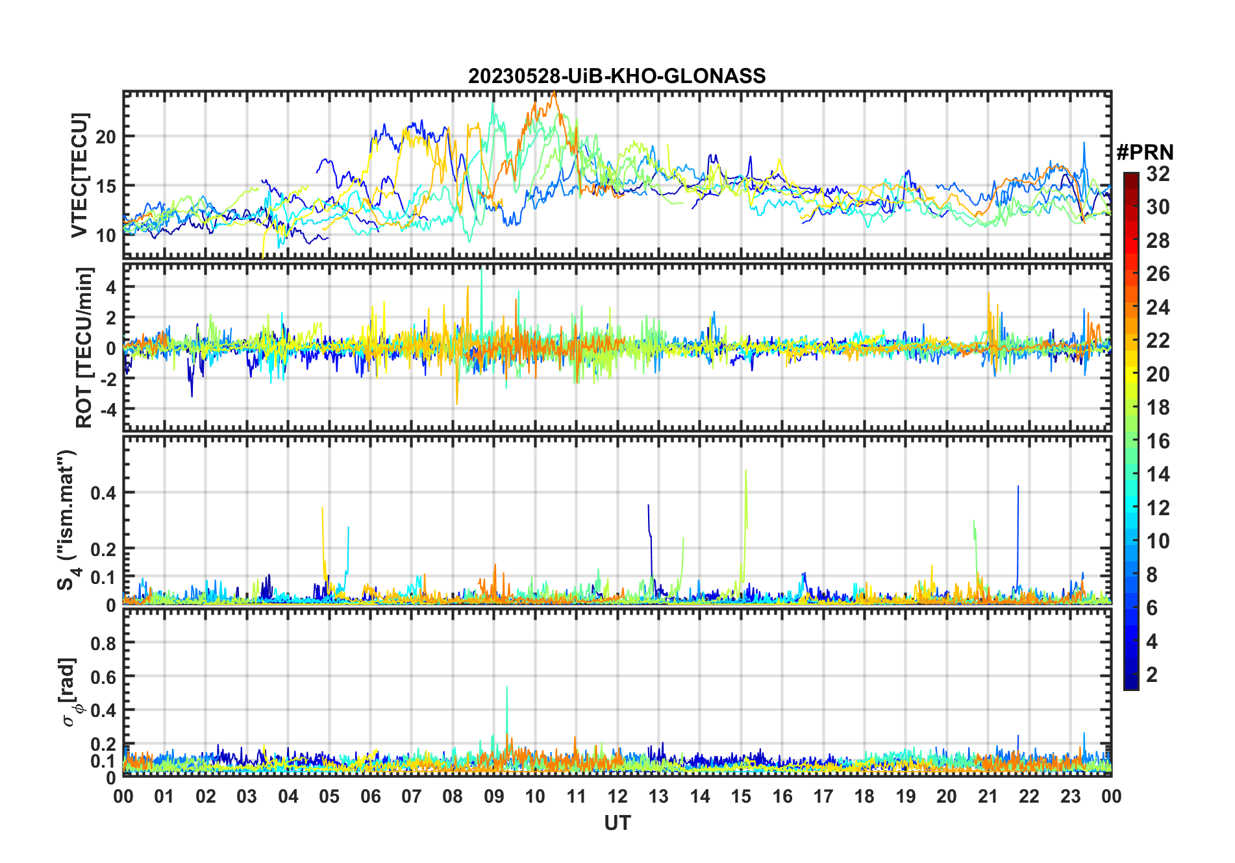Click the 23 hour tick label on x-axis
Screen dimensions: 1235x863
coord(1070,796)
